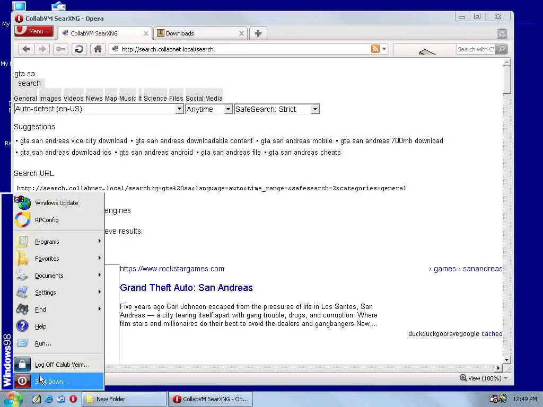The width and height of the screenshot is (543, 407).
Task: Click suggestion gta san andreas android
Action: [156, 152]
